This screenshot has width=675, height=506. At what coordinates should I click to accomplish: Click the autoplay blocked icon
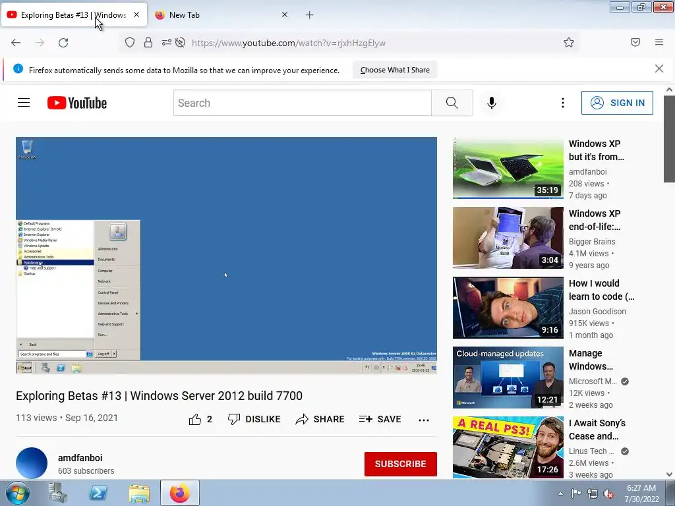[x=181, y=43]
